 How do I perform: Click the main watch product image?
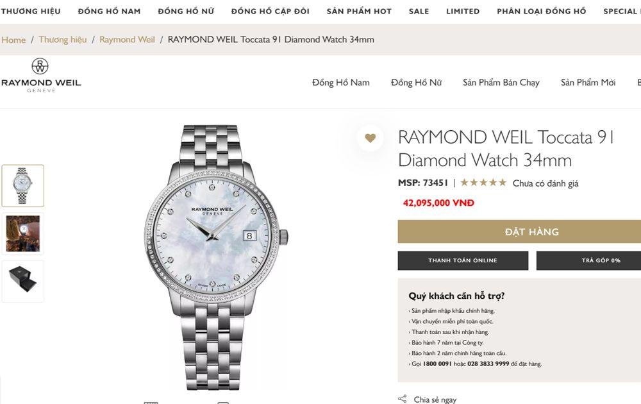coord(217,257)
